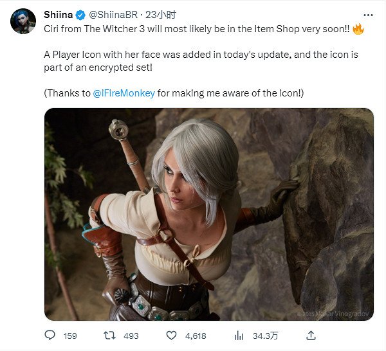Click the share upload arrow icon
Viewport: 386px width, 351px height.
311,336
